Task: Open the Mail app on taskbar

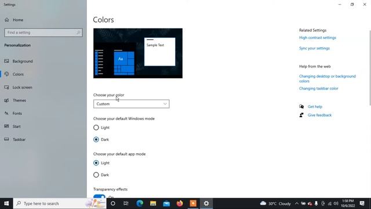Action: [166, 204]
